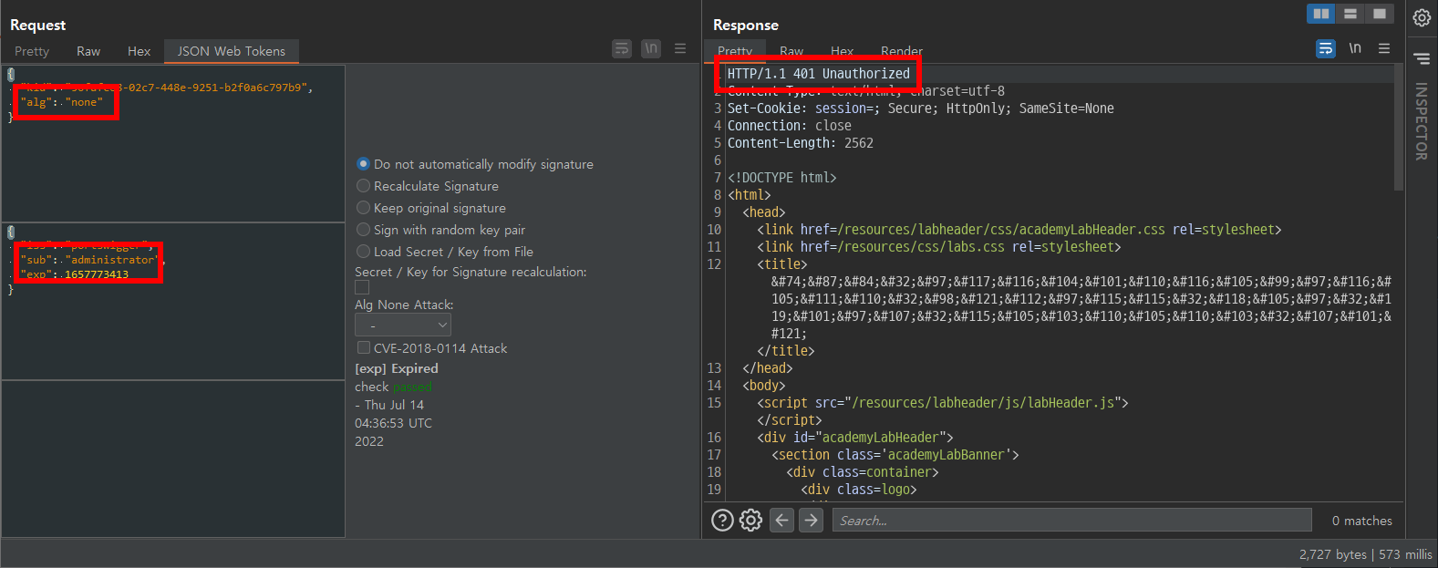
Task: Click the HTTP/1.1 401 Unauthorized line
Action: 819,74
